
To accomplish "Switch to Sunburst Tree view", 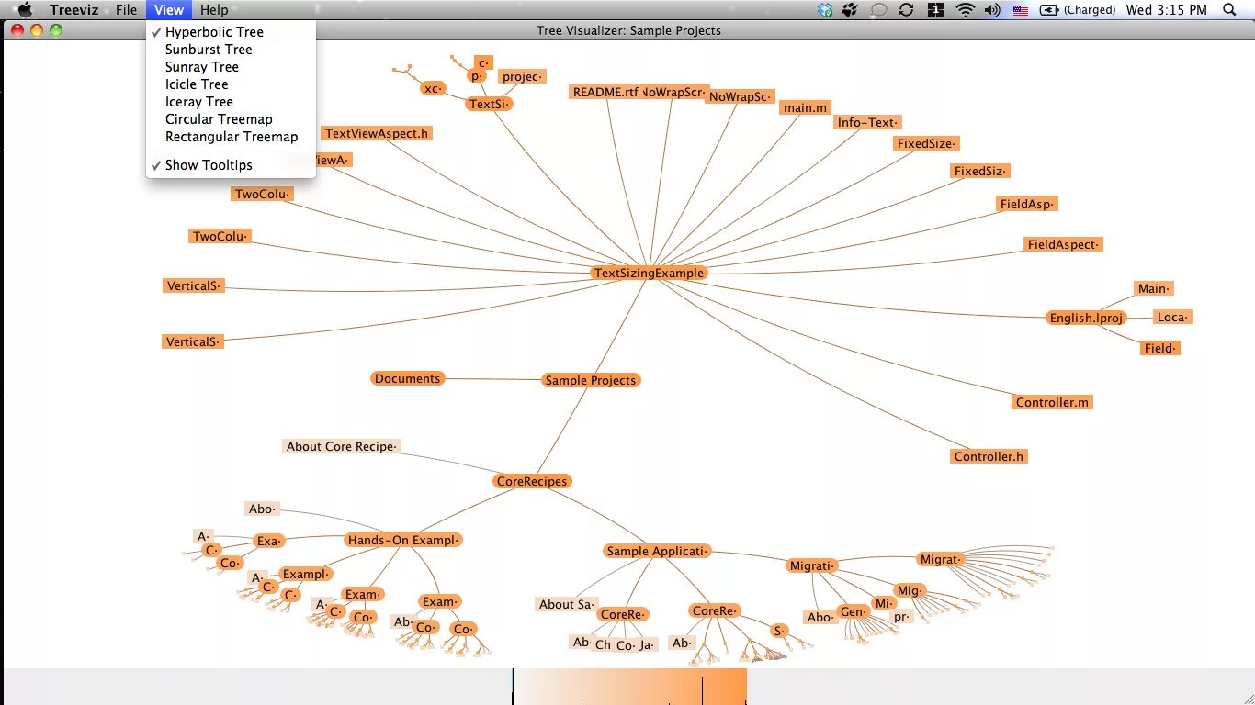I will (231, 50).
